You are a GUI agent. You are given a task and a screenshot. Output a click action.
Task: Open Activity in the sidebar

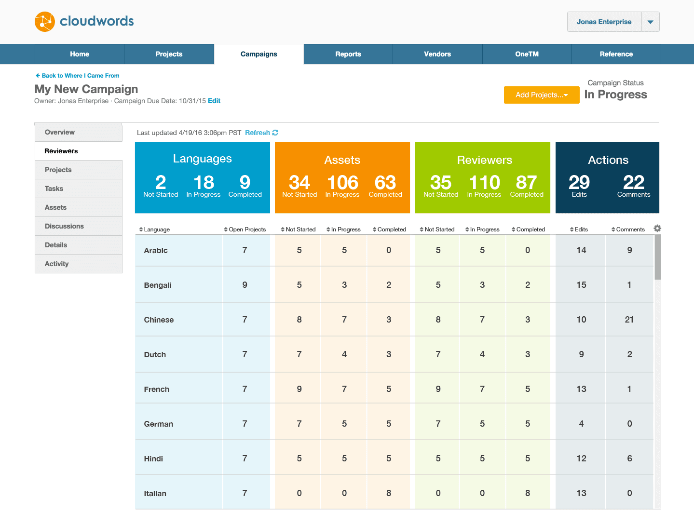[79, 264]
